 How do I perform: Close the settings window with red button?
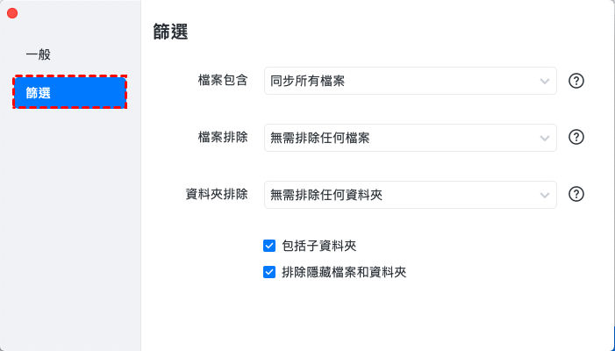coord(12,14)
